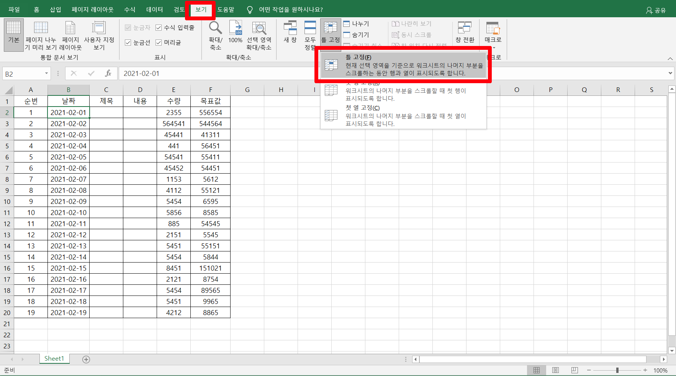
Task: Click zoom out minus button
Action: [x=589, y=370]
